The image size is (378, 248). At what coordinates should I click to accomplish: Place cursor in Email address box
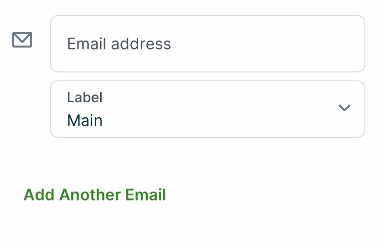(207, 44)
